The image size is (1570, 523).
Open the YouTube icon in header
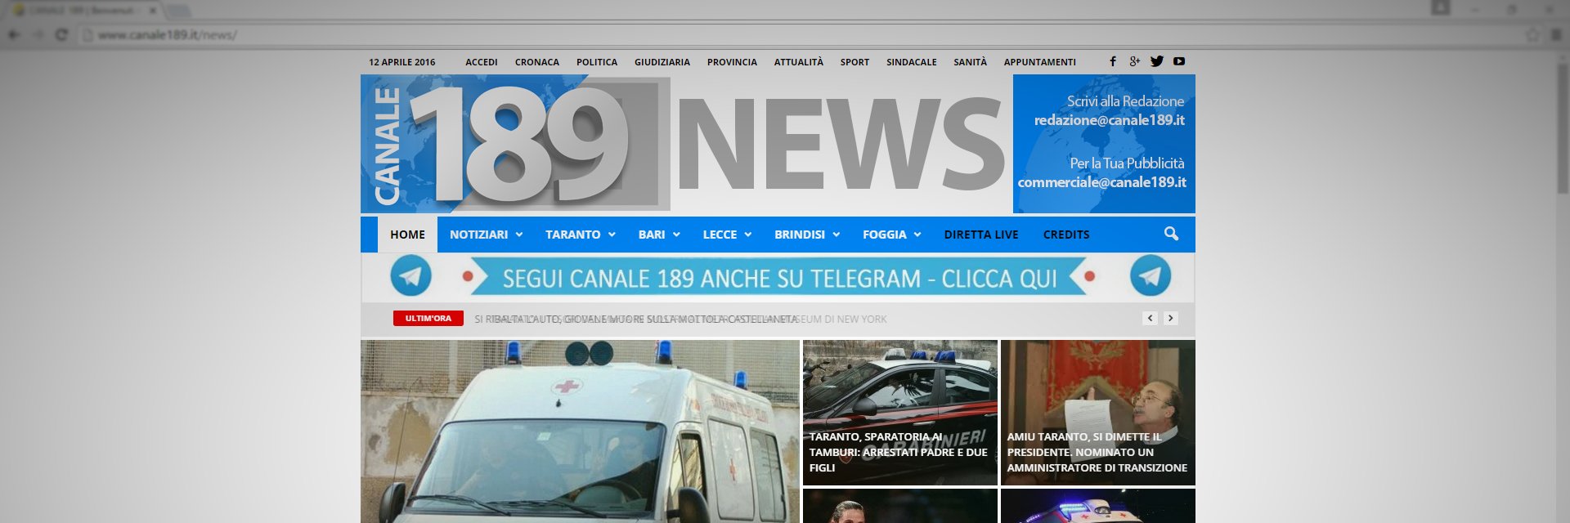[x=1178, y=61]
